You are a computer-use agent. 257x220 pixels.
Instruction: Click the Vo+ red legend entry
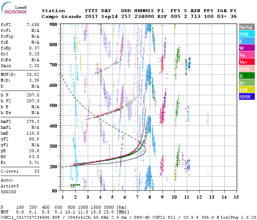pos(245,62)
